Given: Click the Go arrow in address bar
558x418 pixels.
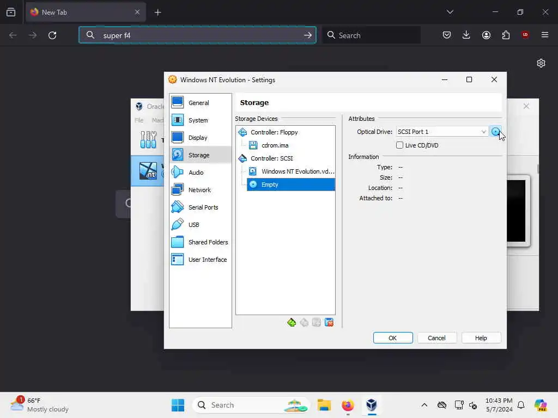Looking at the screenshot, I should pyautogui.click(x=308, y=35).
